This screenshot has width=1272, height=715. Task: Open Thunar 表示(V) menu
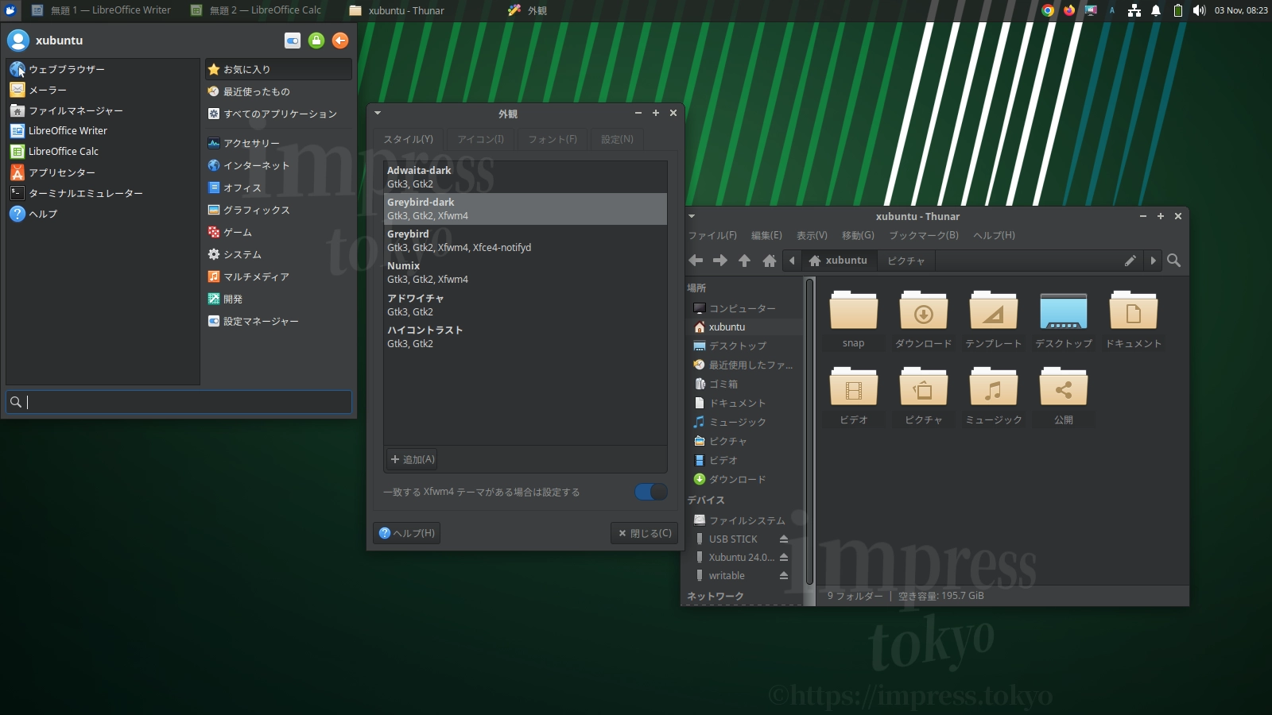(x=812, y=235)
